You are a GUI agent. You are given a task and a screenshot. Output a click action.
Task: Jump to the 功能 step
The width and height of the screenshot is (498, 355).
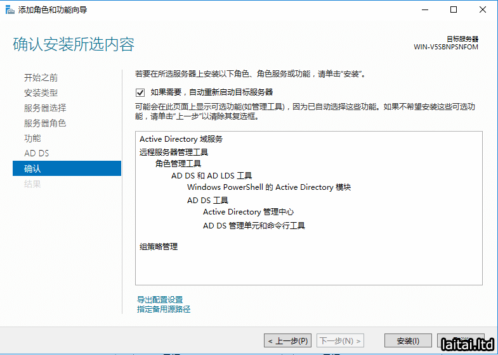point(32,139)
